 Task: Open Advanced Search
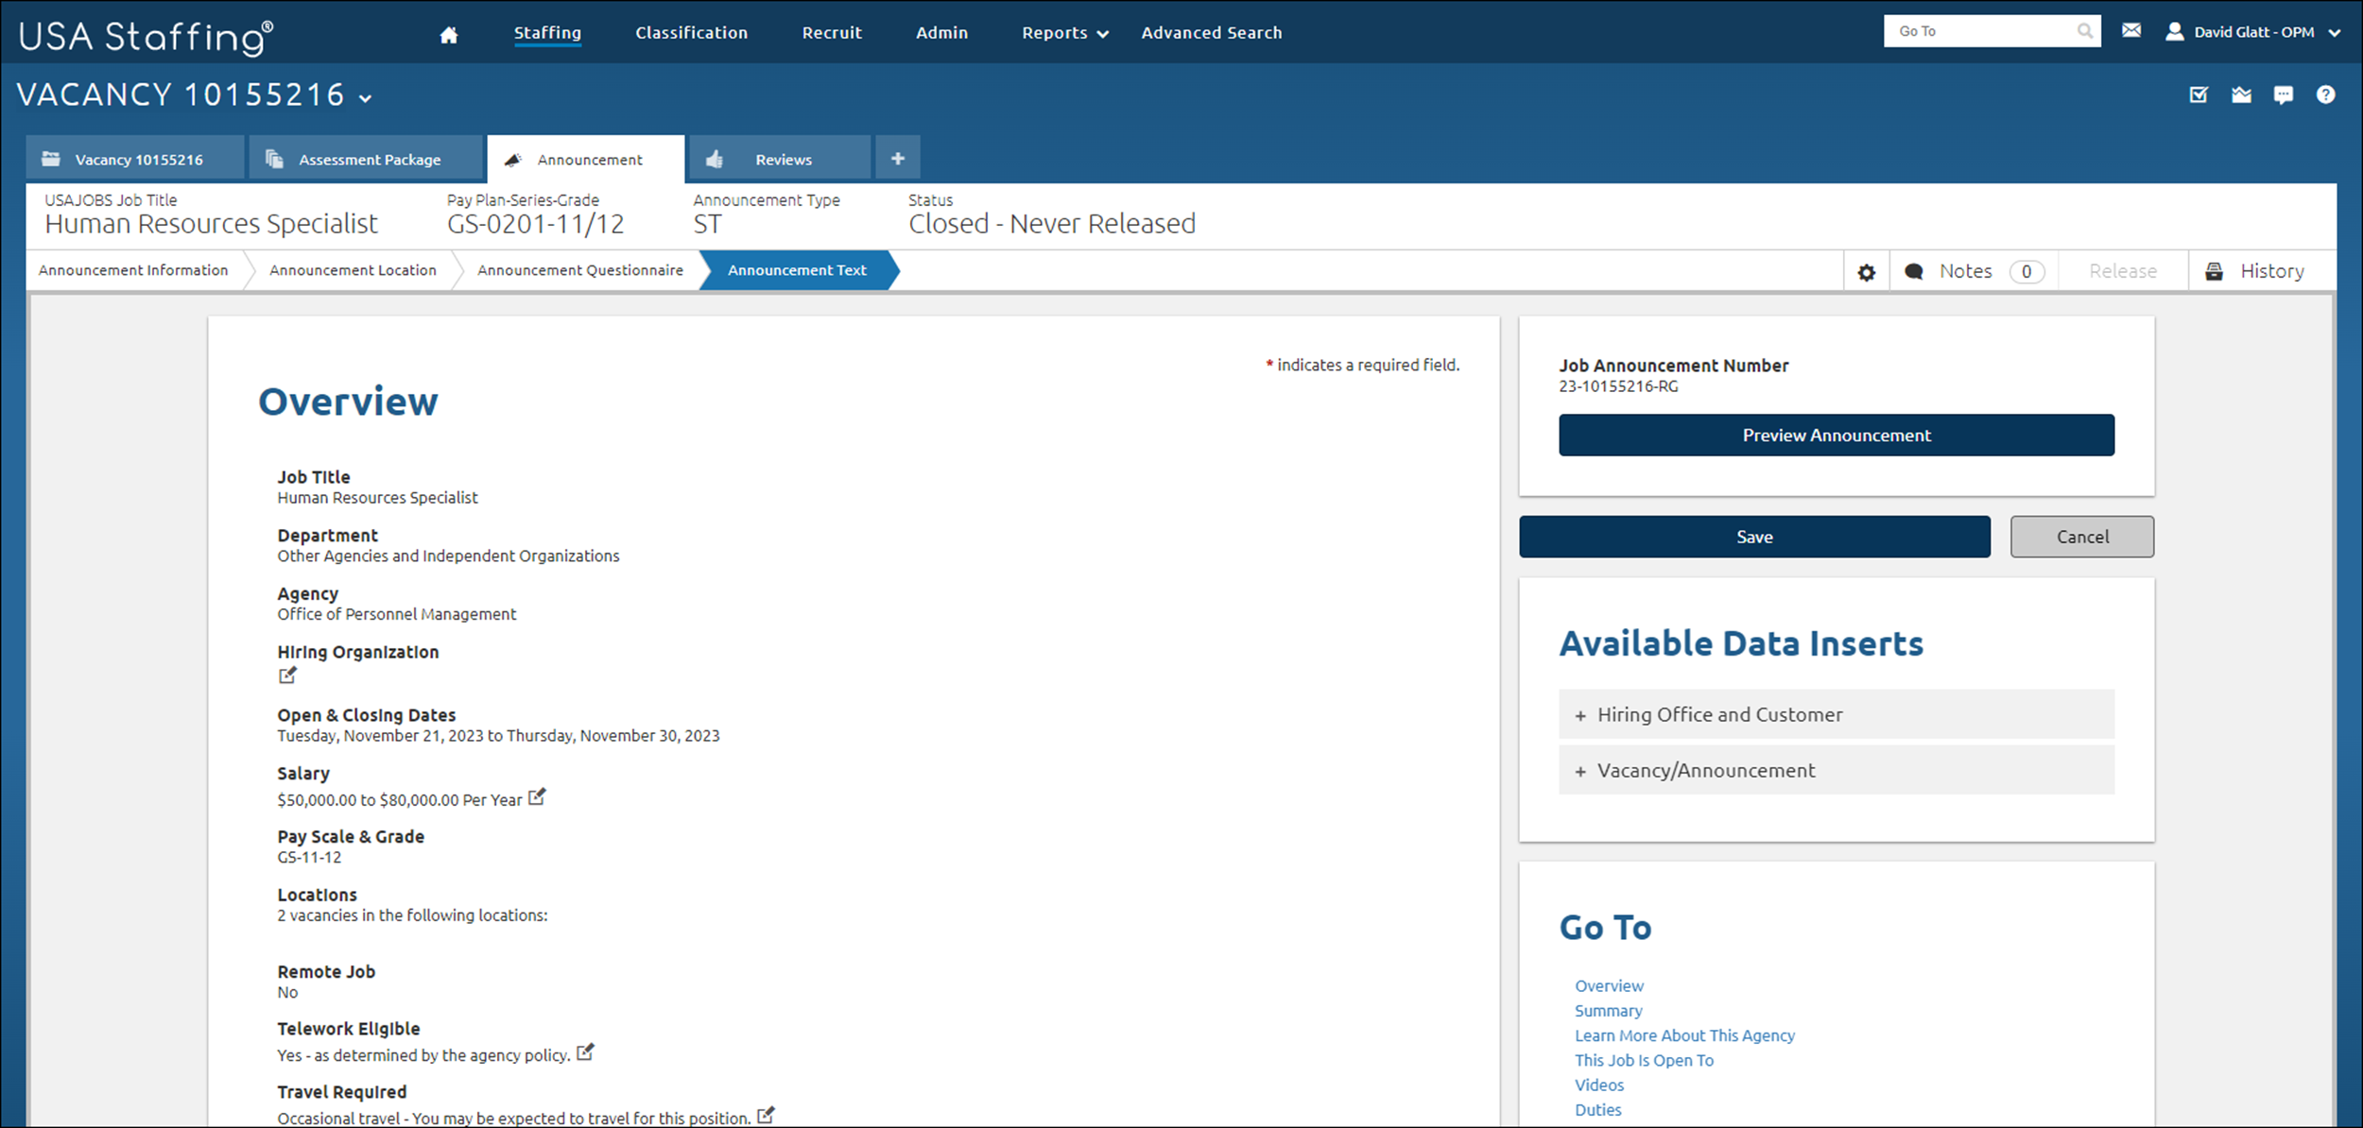1211,33
